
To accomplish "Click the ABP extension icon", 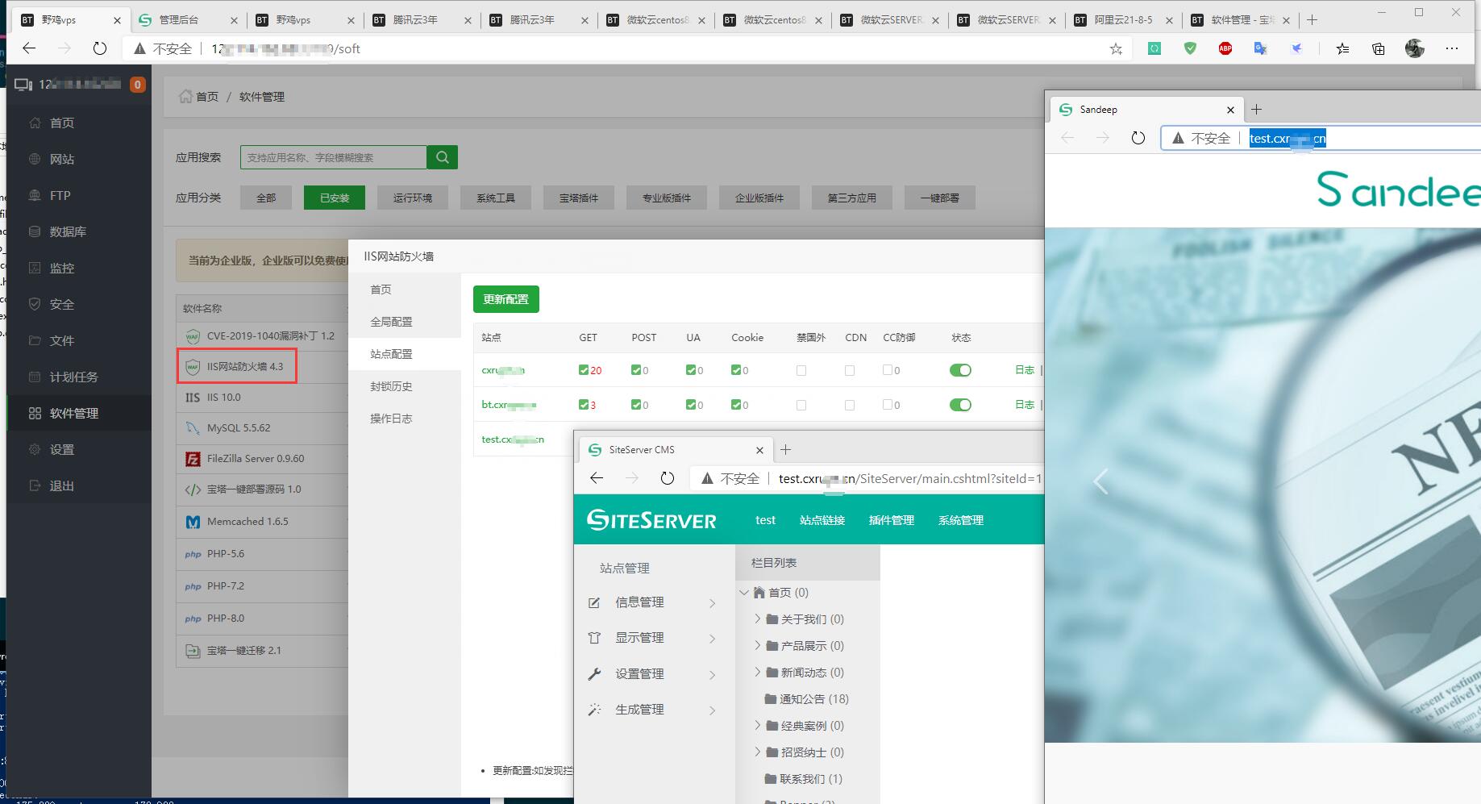I will tap(1225, 48).
